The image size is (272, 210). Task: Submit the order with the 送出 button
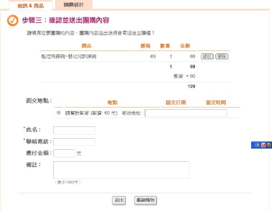pos(119,200)
